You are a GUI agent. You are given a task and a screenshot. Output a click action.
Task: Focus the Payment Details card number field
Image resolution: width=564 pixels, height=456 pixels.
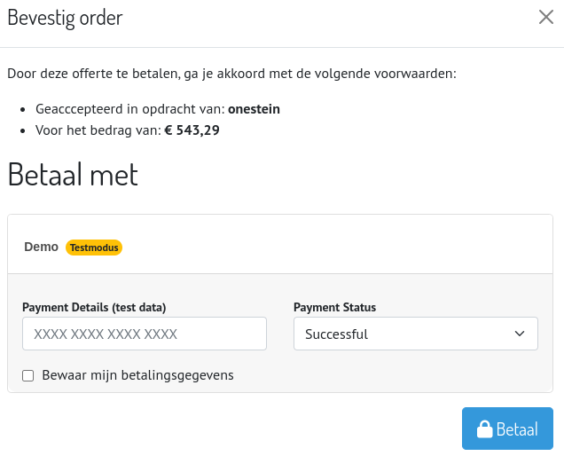pos(145,334)
